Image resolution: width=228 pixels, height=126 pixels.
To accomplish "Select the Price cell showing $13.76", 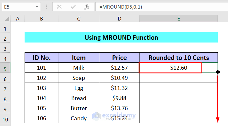I will (x=119, y=108).
